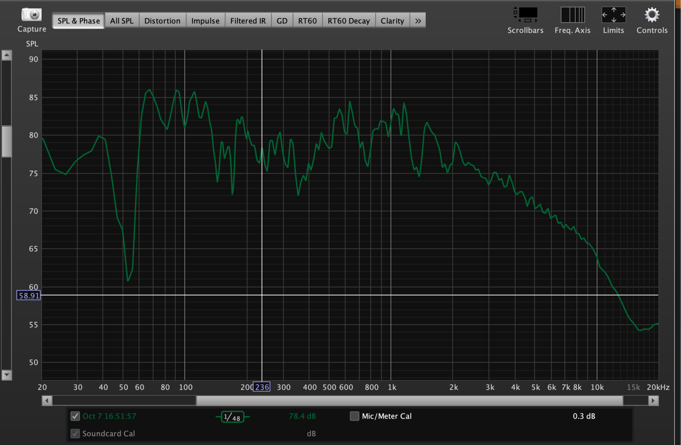Click the vertical SPL scrollbar thumb
This screenshot has height=445, width=681.
point(7,141)
